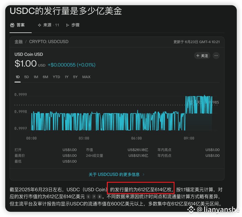This screenshot has height=217, width=242.
Task: Click the 年内高点 label
Action: click(x=164, y=150)
